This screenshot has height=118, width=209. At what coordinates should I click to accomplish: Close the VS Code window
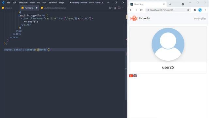pos(123,2)
